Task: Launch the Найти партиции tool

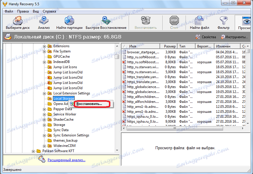Action: pos(69,23)
